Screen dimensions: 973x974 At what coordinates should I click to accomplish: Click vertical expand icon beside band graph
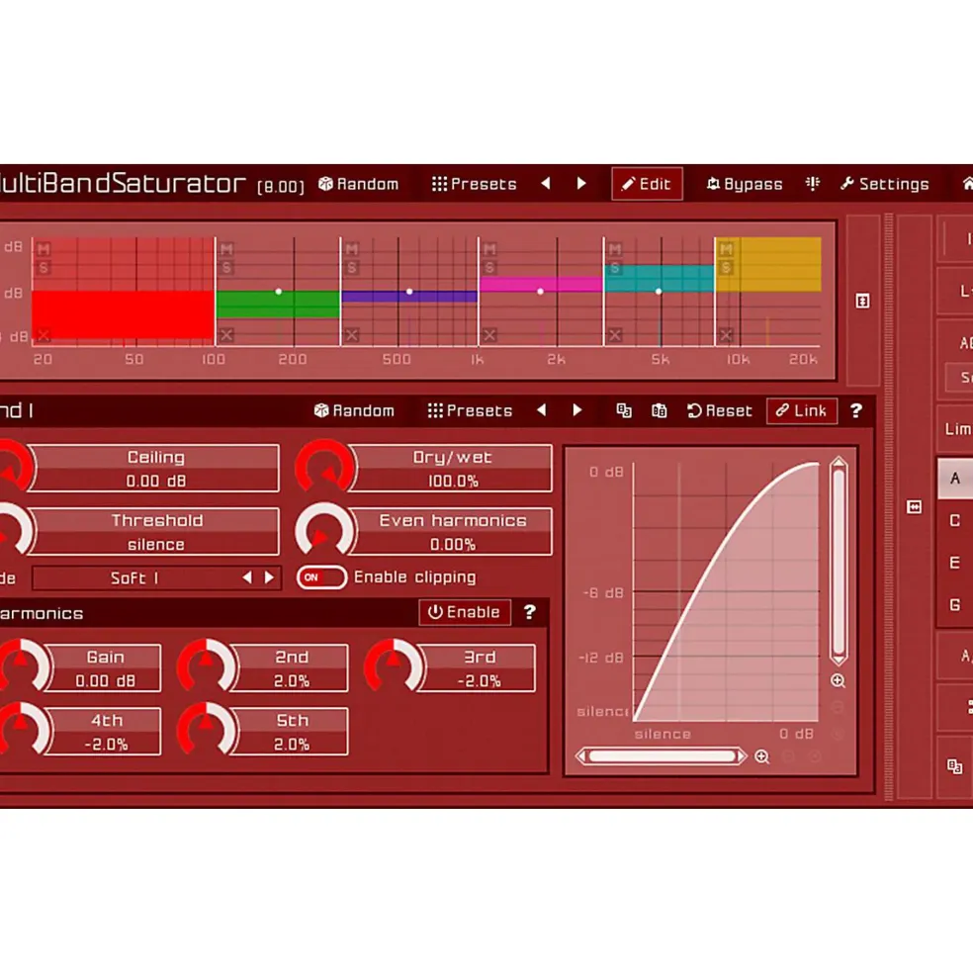tap(862, 302)
